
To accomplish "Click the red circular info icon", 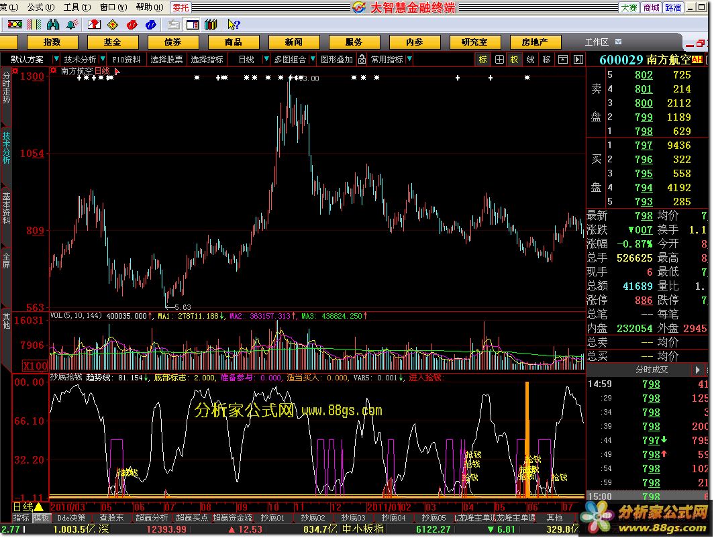I will (x=132, y=25).
